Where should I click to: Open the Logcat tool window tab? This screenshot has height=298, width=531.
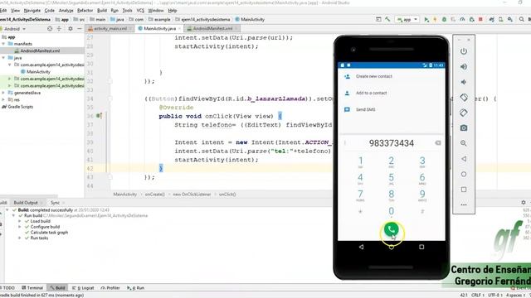(x=83, y=288)
